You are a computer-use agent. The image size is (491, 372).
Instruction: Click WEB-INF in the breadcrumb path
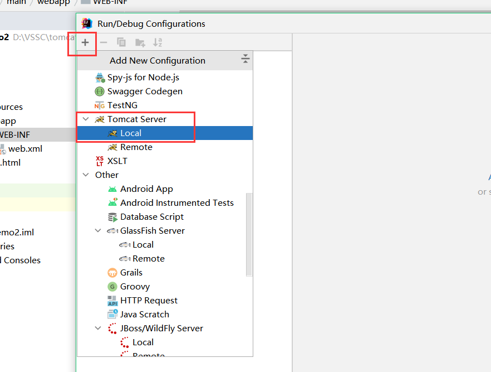click(x=110, y=2)
